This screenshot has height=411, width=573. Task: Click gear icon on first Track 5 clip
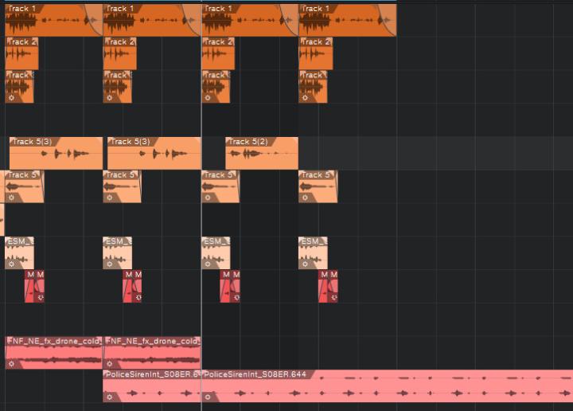click(x=11, y=198)
